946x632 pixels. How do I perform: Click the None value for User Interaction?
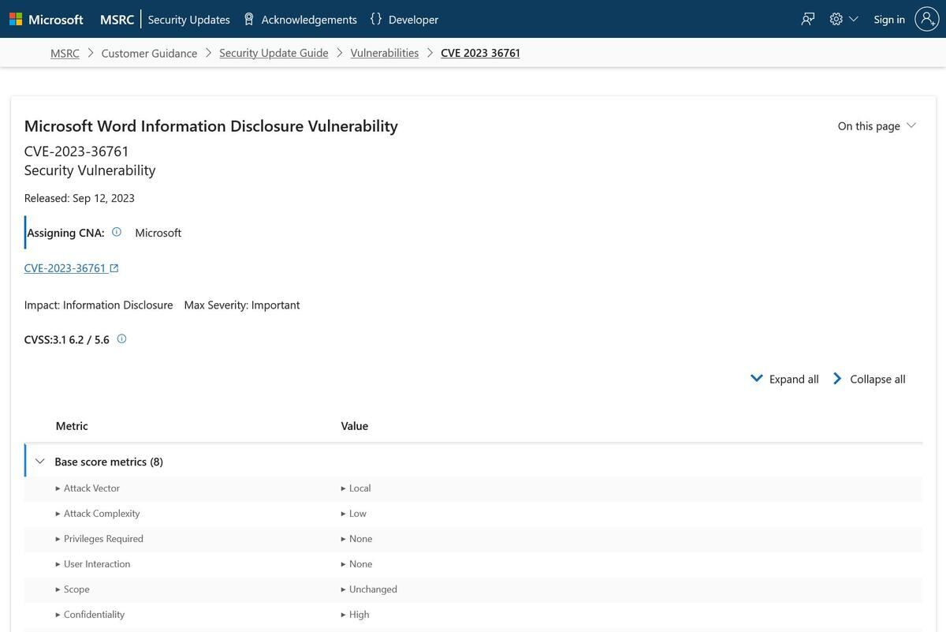[x=360, y=564]
